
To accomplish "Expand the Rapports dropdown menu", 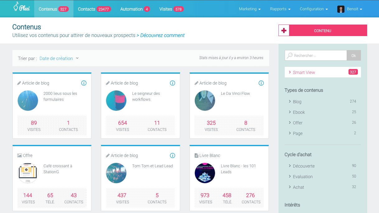I will pyautogui.click(x=280, y=9).
